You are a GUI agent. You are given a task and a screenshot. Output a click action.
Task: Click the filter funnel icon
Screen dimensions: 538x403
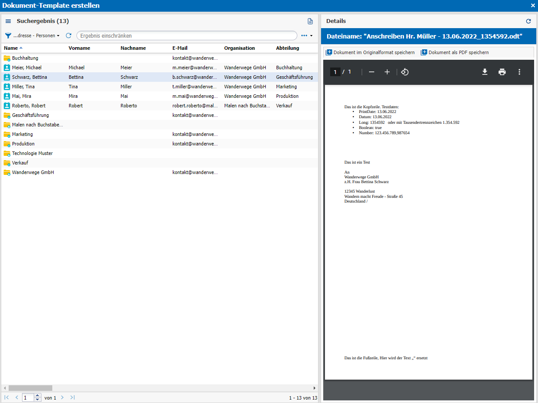[x=8, y=35]
